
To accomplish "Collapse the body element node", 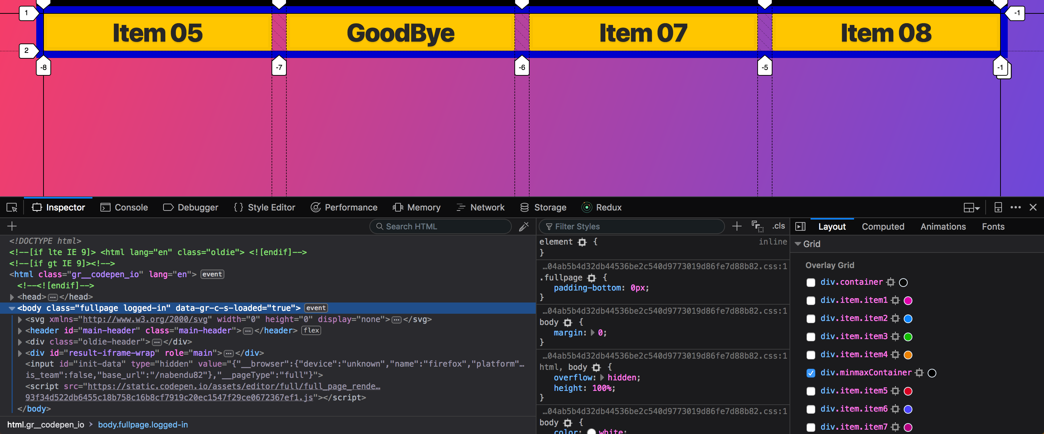I will click(x=12, y=309).
